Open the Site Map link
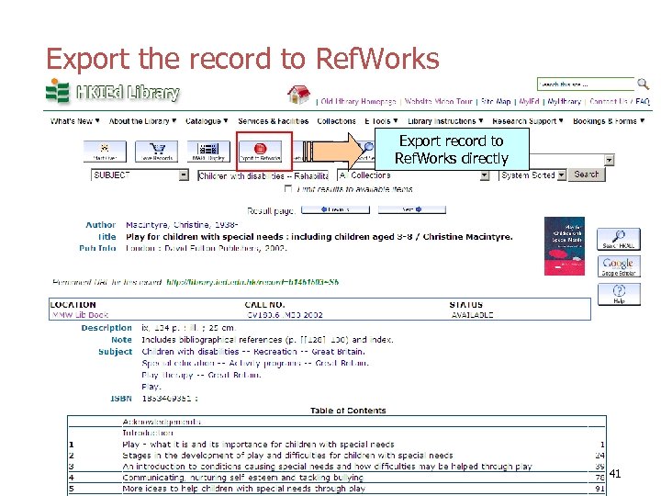661x496 pixels. 496,101
